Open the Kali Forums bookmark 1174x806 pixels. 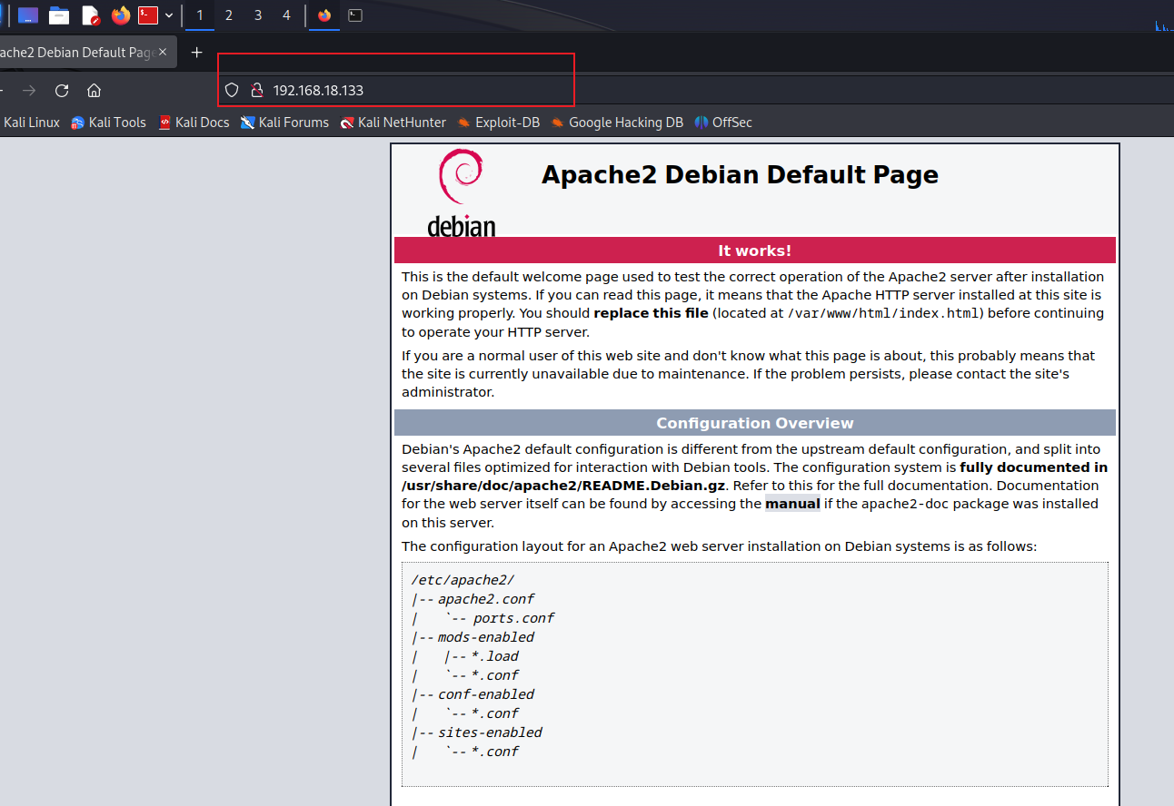[x=284, y=123]
